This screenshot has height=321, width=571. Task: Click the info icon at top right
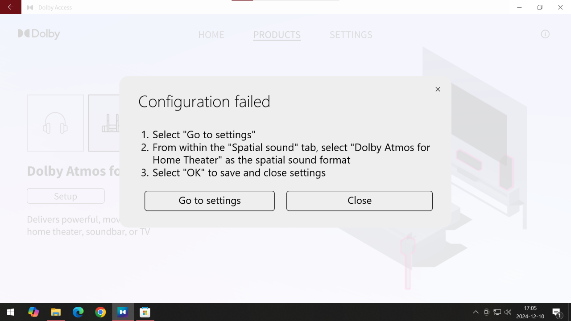[x=545, y=34]
